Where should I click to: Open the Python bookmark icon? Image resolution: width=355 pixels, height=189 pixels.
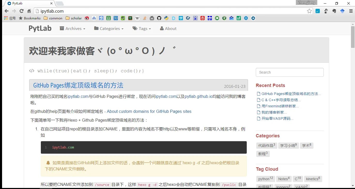click(x=167, y=18)
